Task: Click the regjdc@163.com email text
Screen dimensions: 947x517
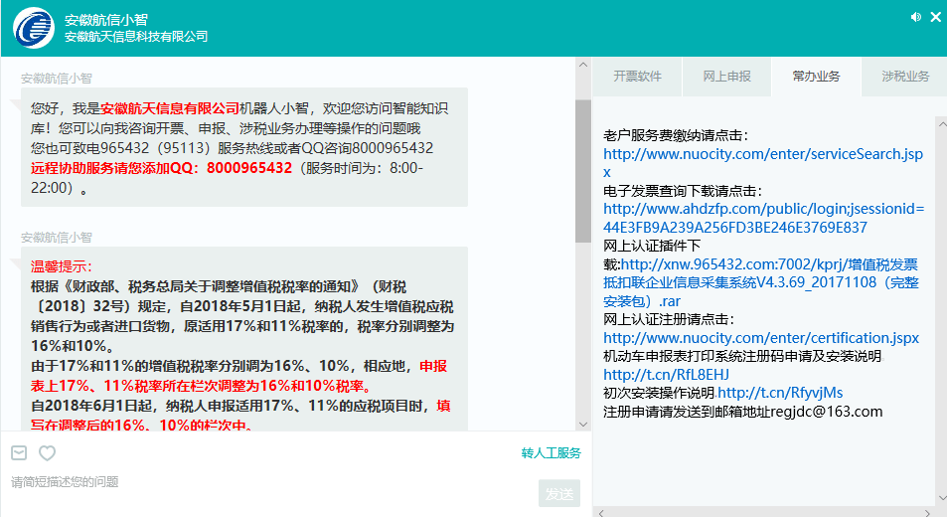Action: (826, 412)
